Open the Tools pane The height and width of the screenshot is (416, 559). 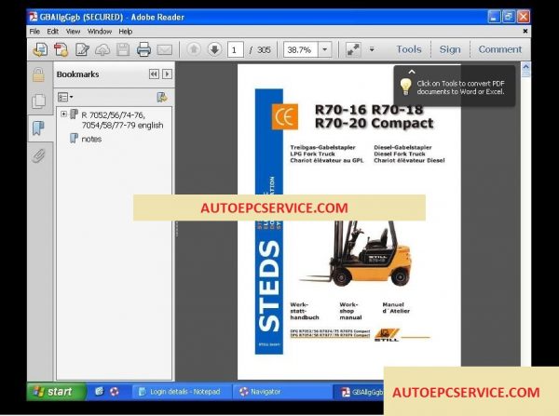(409, 49)
